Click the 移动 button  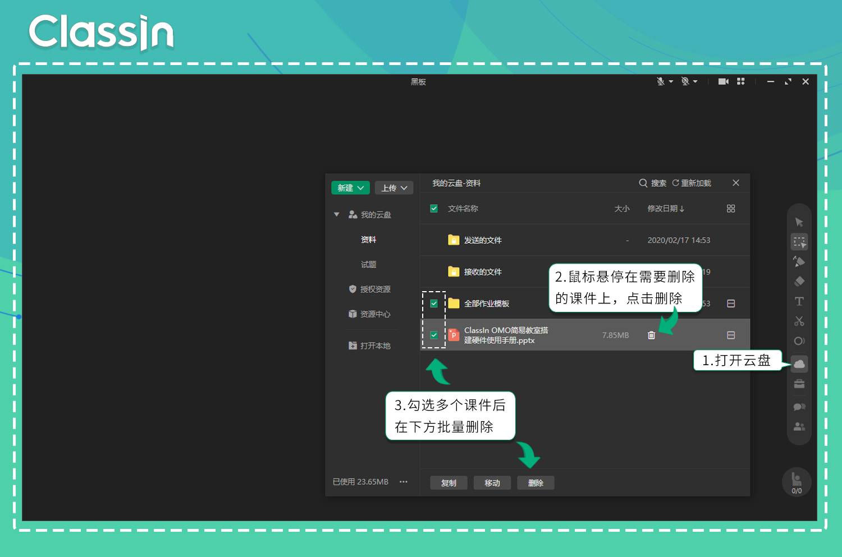point(492,483)
